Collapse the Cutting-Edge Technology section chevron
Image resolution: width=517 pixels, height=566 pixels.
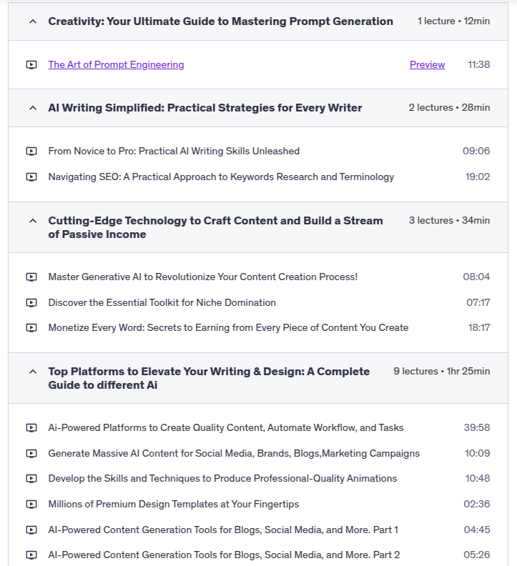pyautogui.click(x=32, y=221)
